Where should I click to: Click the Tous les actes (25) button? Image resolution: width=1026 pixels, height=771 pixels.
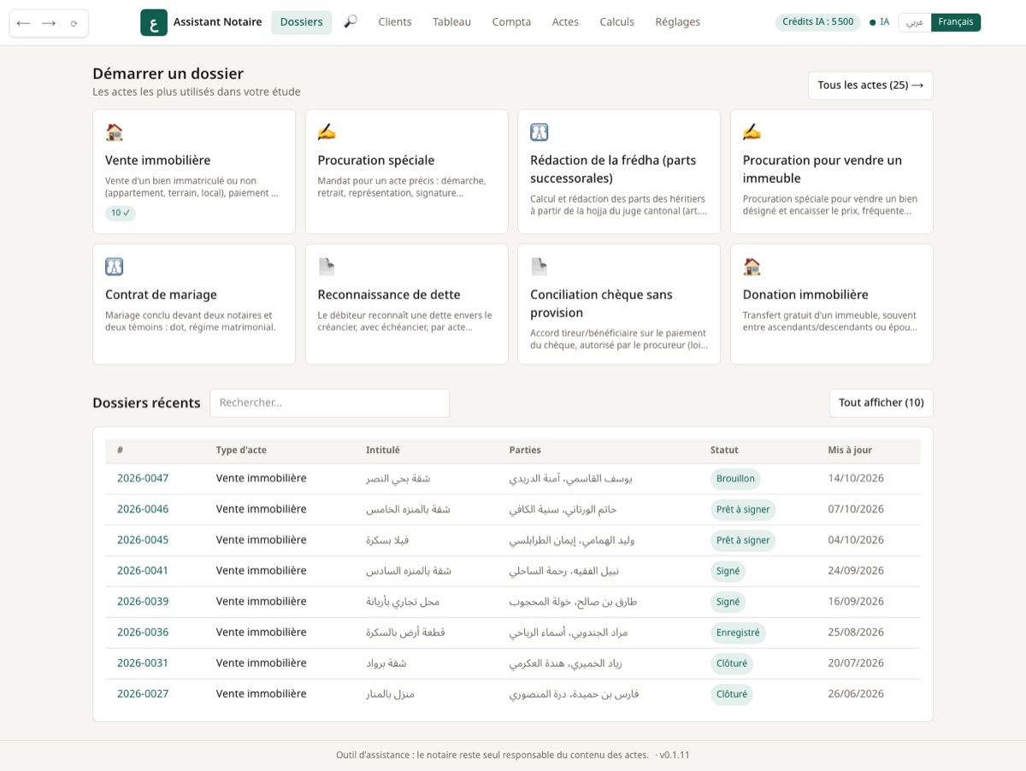[x=870, y=85]
